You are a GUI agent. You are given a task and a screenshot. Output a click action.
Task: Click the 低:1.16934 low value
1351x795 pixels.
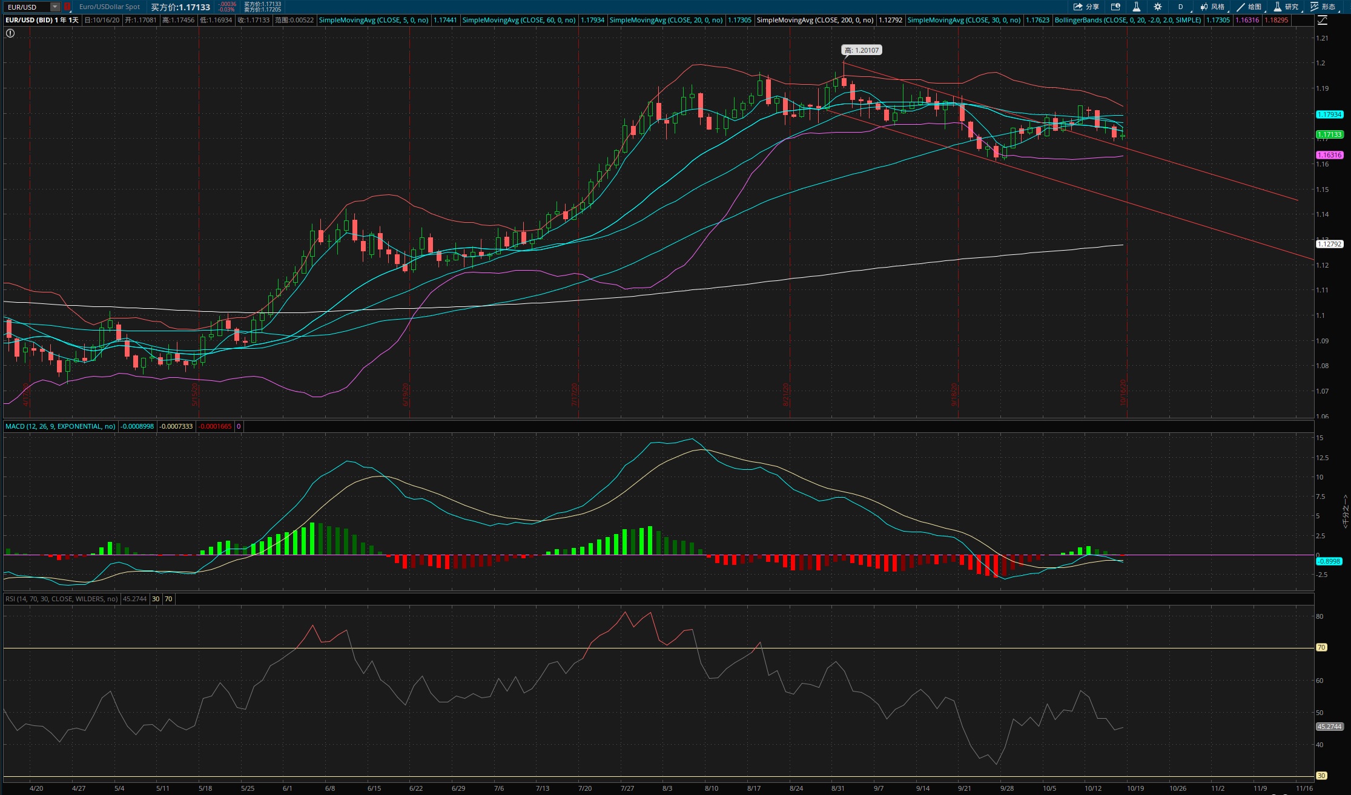(216, 20)
